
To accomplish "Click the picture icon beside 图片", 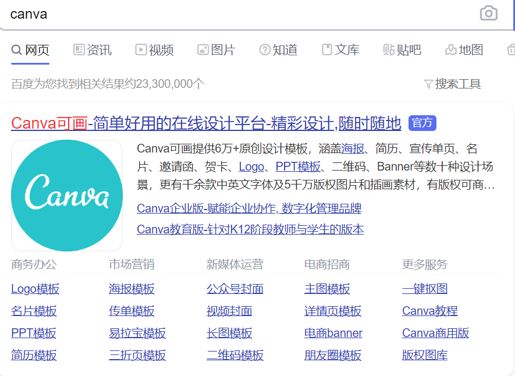I will point(203,50).
